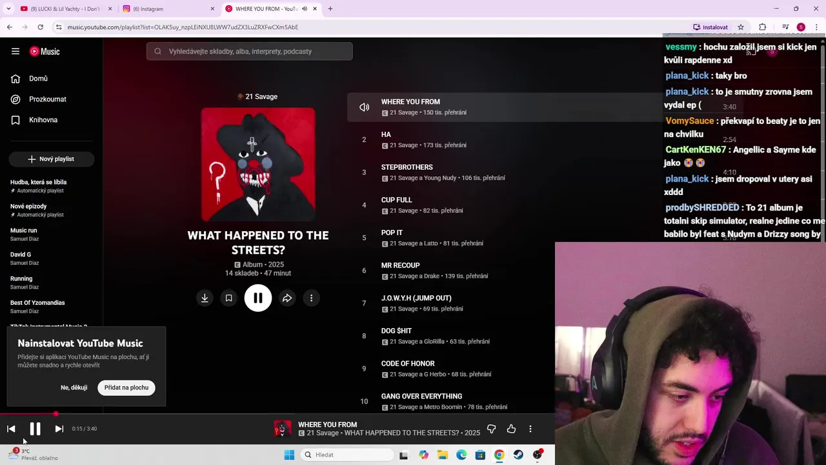
Task: Click search field Vyhledávejte skladby
Action: (x=249, y=52)
